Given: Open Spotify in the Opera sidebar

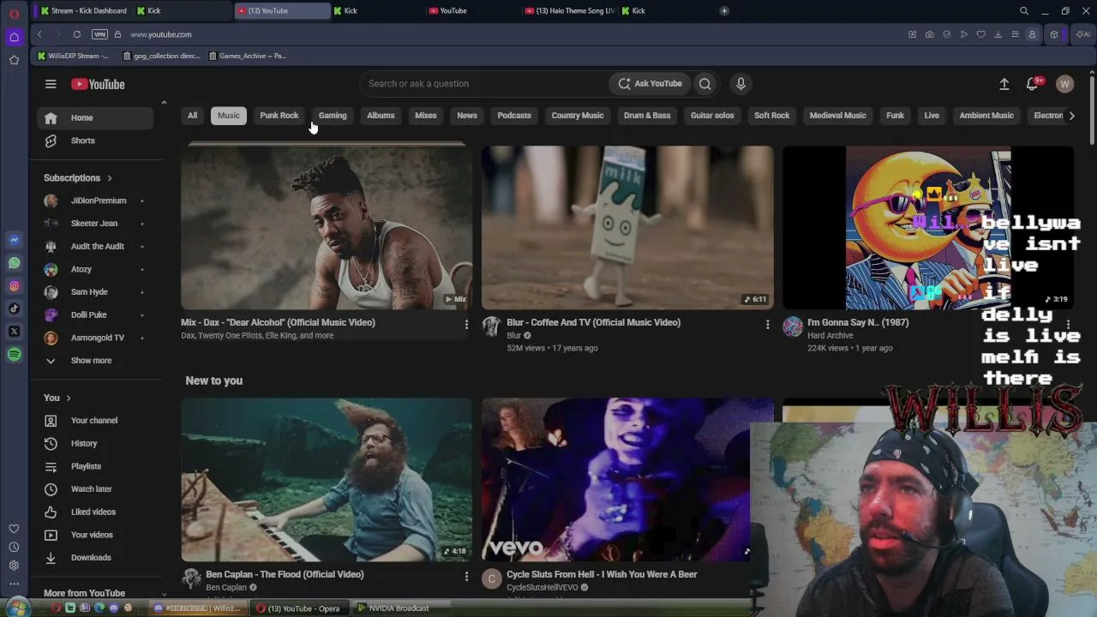Looking at the screenshot, I should pyautogui.click(x=14, y=354).
